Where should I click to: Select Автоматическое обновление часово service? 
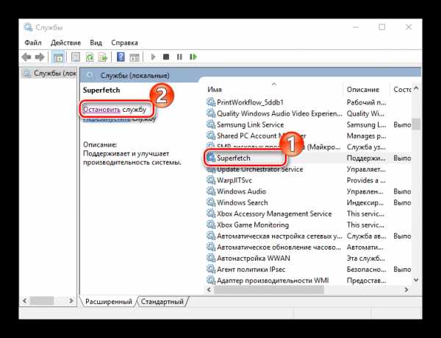click(x=279, y=247)
